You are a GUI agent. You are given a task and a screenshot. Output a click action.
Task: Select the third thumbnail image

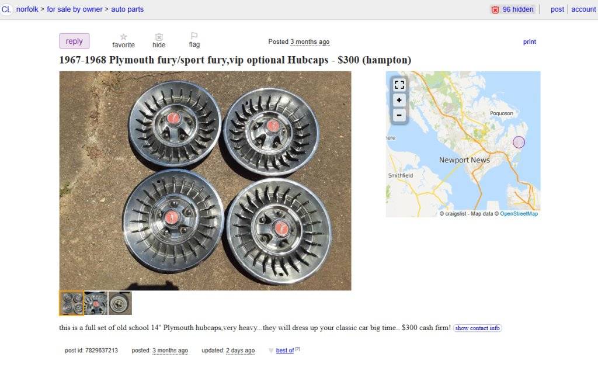tap(120, 303)
